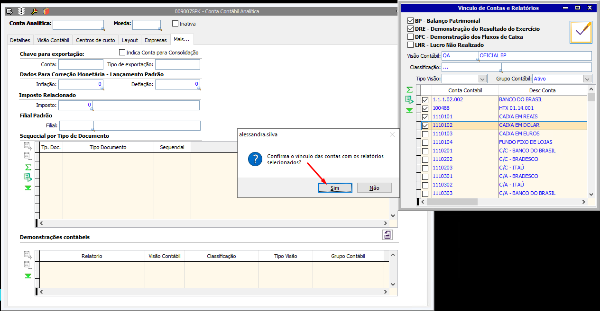Open the red book icon in title bar
The width and height of the screenshot is (600, 311).
point(46,11)
